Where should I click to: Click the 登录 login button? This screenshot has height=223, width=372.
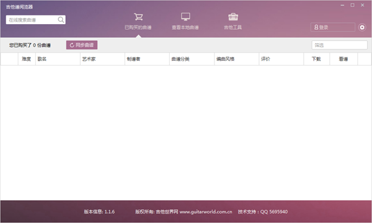point(332,27)
